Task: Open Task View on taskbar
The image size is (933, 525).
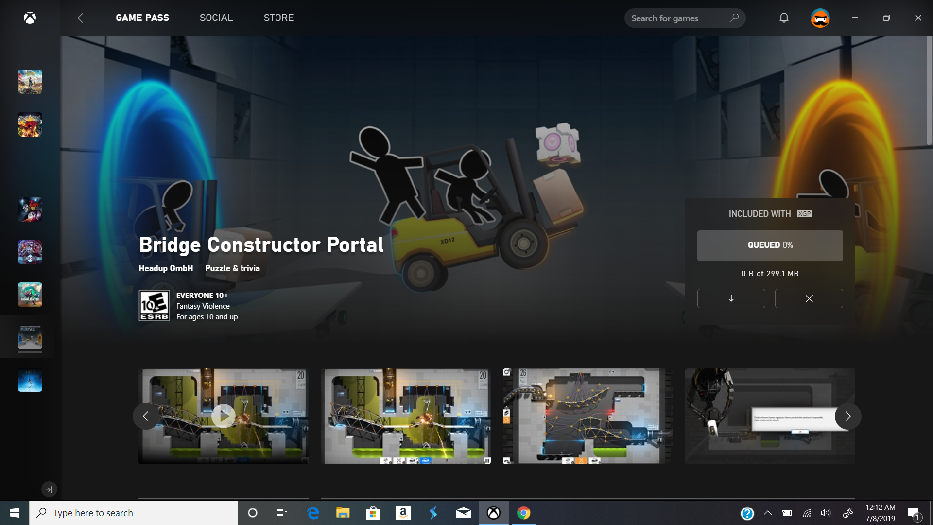Action: tap(282, 513)
